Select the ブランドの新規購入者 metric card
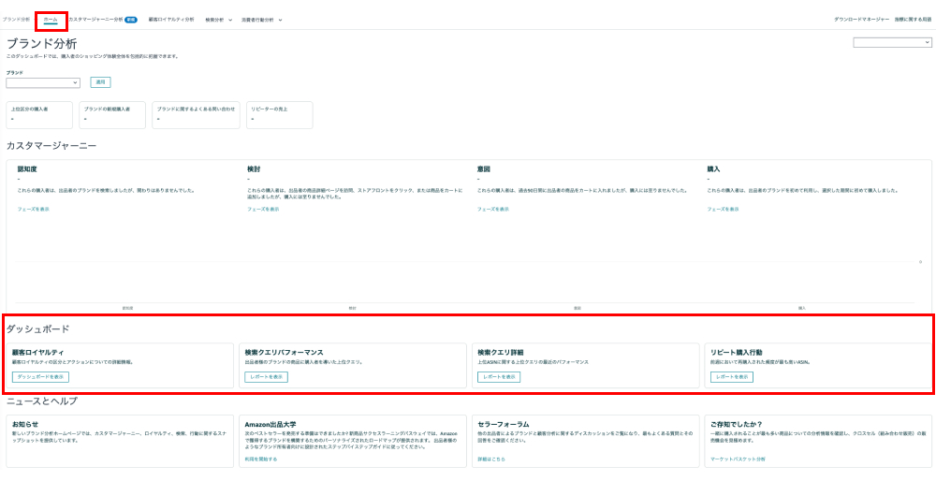The image size is (936, 481). pyautogui.click(x=112, y=114)
